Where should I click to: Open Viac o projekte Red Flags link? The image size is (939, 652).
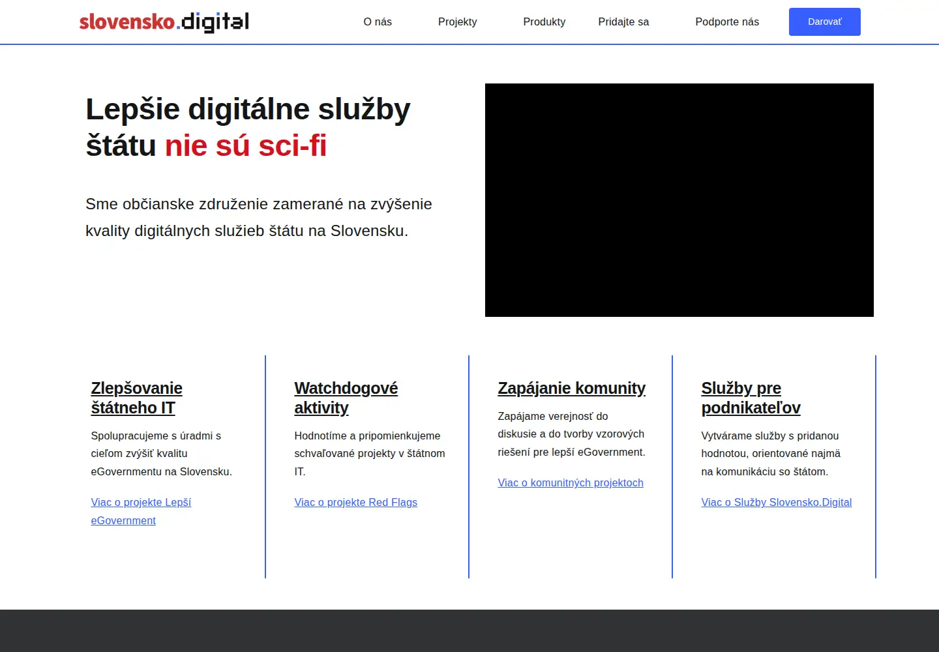click(356, 502)
